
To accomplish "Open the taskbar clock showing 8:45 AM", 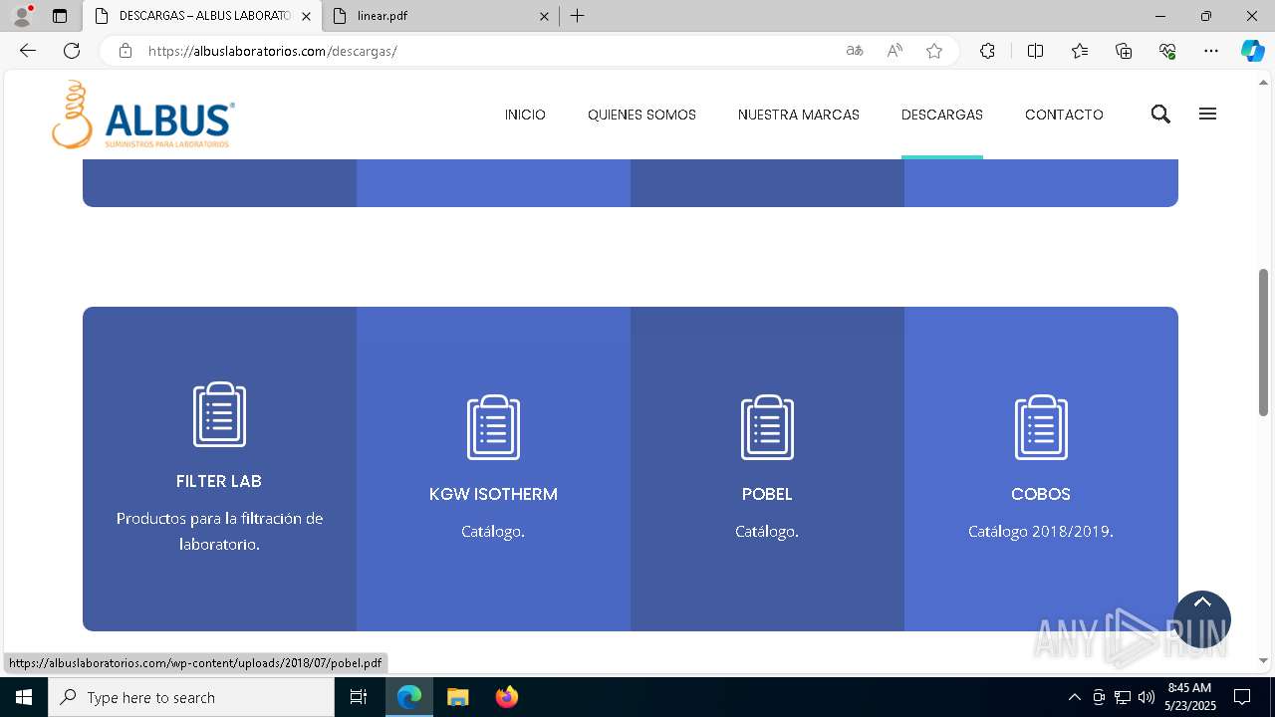I will (x=1190, y=697).
